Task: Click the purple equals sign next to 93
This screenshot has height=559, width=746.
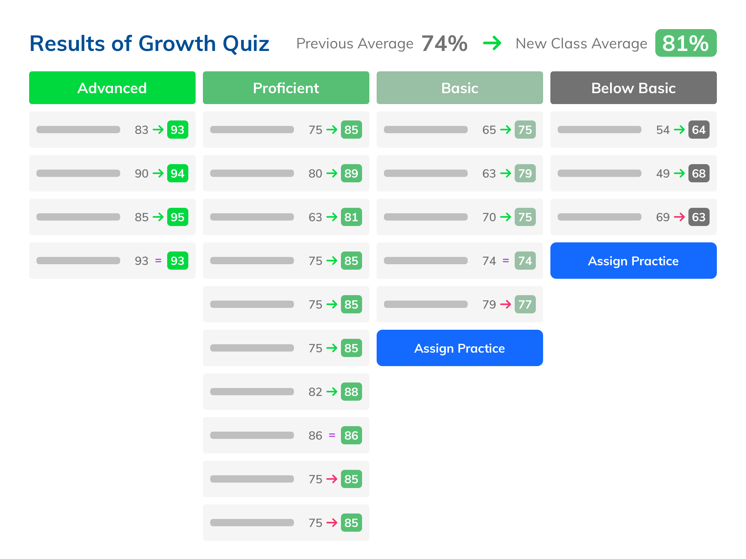Action: (x=158, y=261)
